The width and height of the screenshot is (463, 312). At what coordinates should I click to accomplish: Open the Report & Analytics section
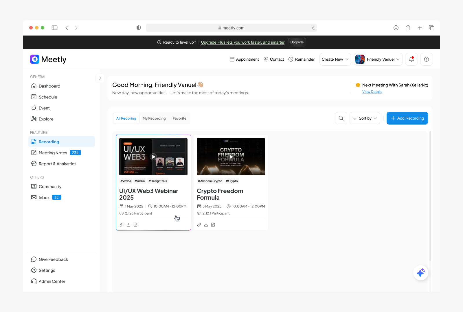pos(57,164)
